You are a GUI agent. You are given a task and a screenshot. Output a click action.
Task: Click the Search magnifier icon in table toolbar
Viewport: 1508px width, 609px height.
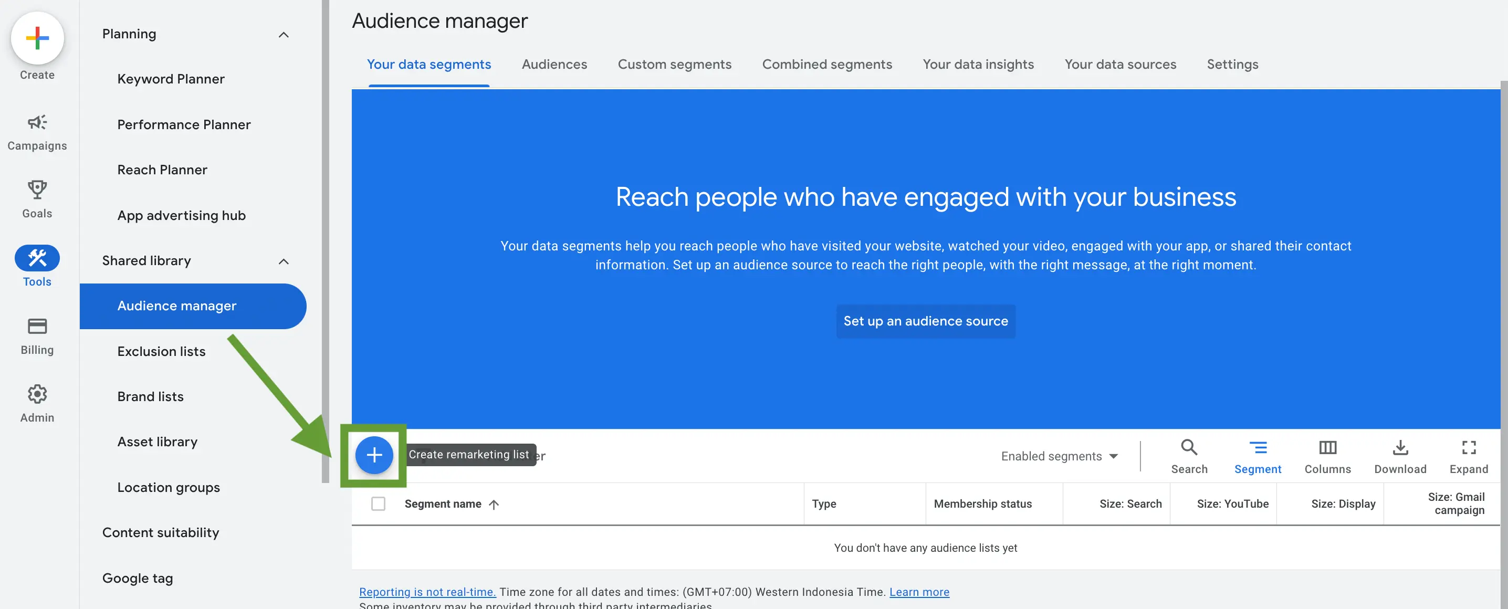[1189, 448]
